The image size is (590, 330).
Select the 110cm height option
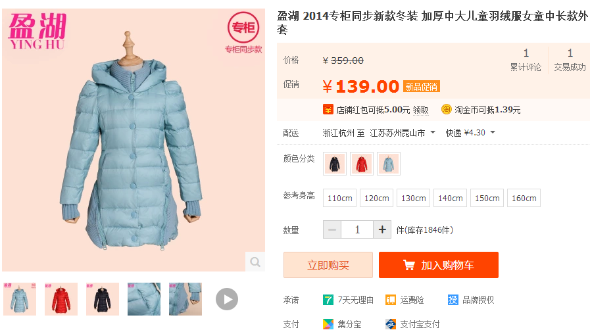340,198
